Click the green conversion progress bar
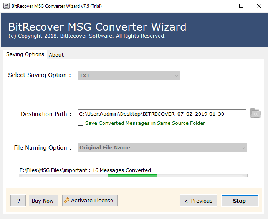 (133, 175)
